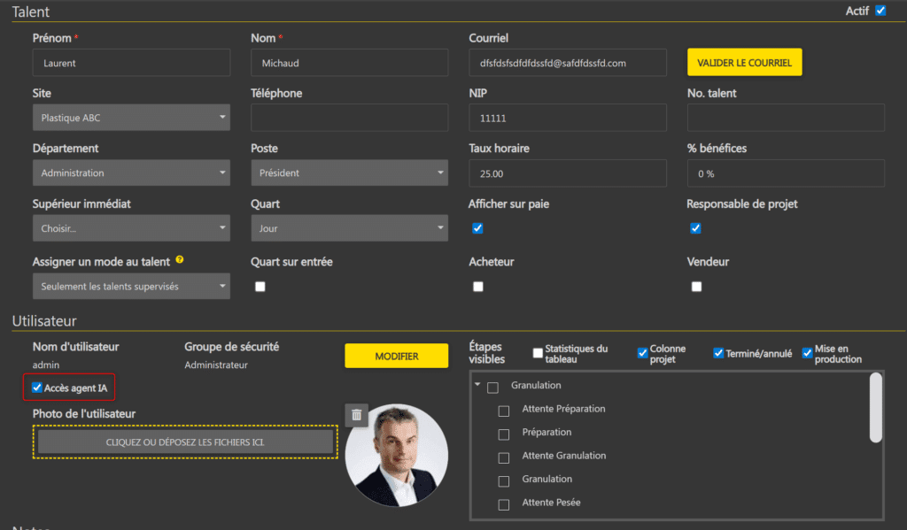Click the trash icon to delete user photo
The width and height of the screenshot is (907, 530).
coord(356,415)
